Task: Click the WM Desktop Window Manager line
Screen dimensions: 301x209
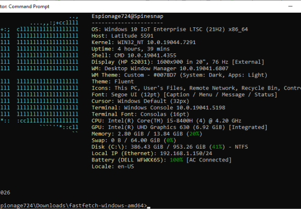Action: pyautogui.click(x=160, y=69)
